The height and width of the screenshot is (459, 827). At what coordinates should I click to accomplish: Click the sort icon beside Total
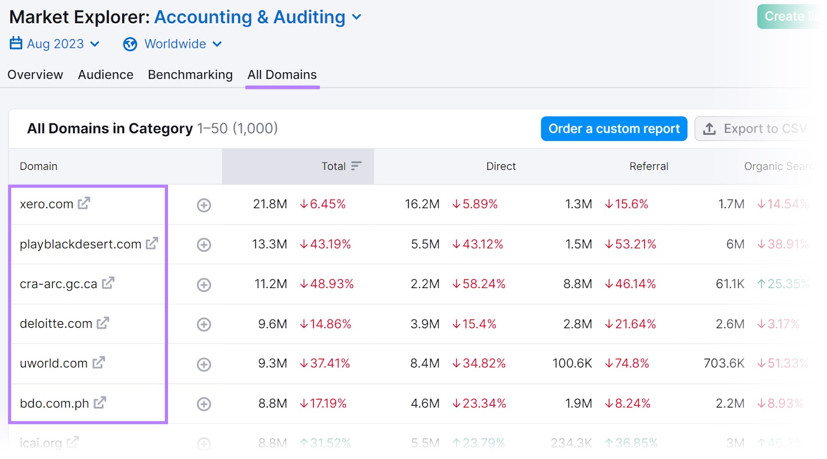pyautogui.click(x=356, y=166)
